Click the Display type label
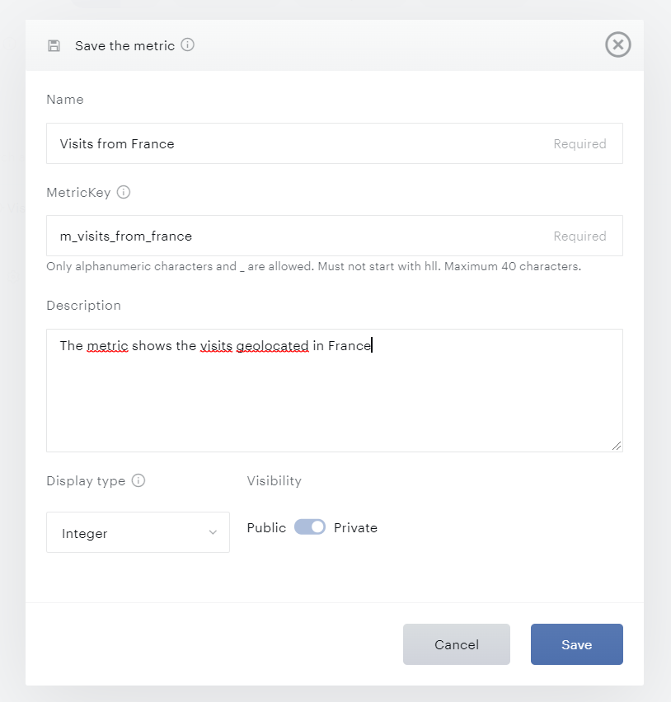 (86, 480)
